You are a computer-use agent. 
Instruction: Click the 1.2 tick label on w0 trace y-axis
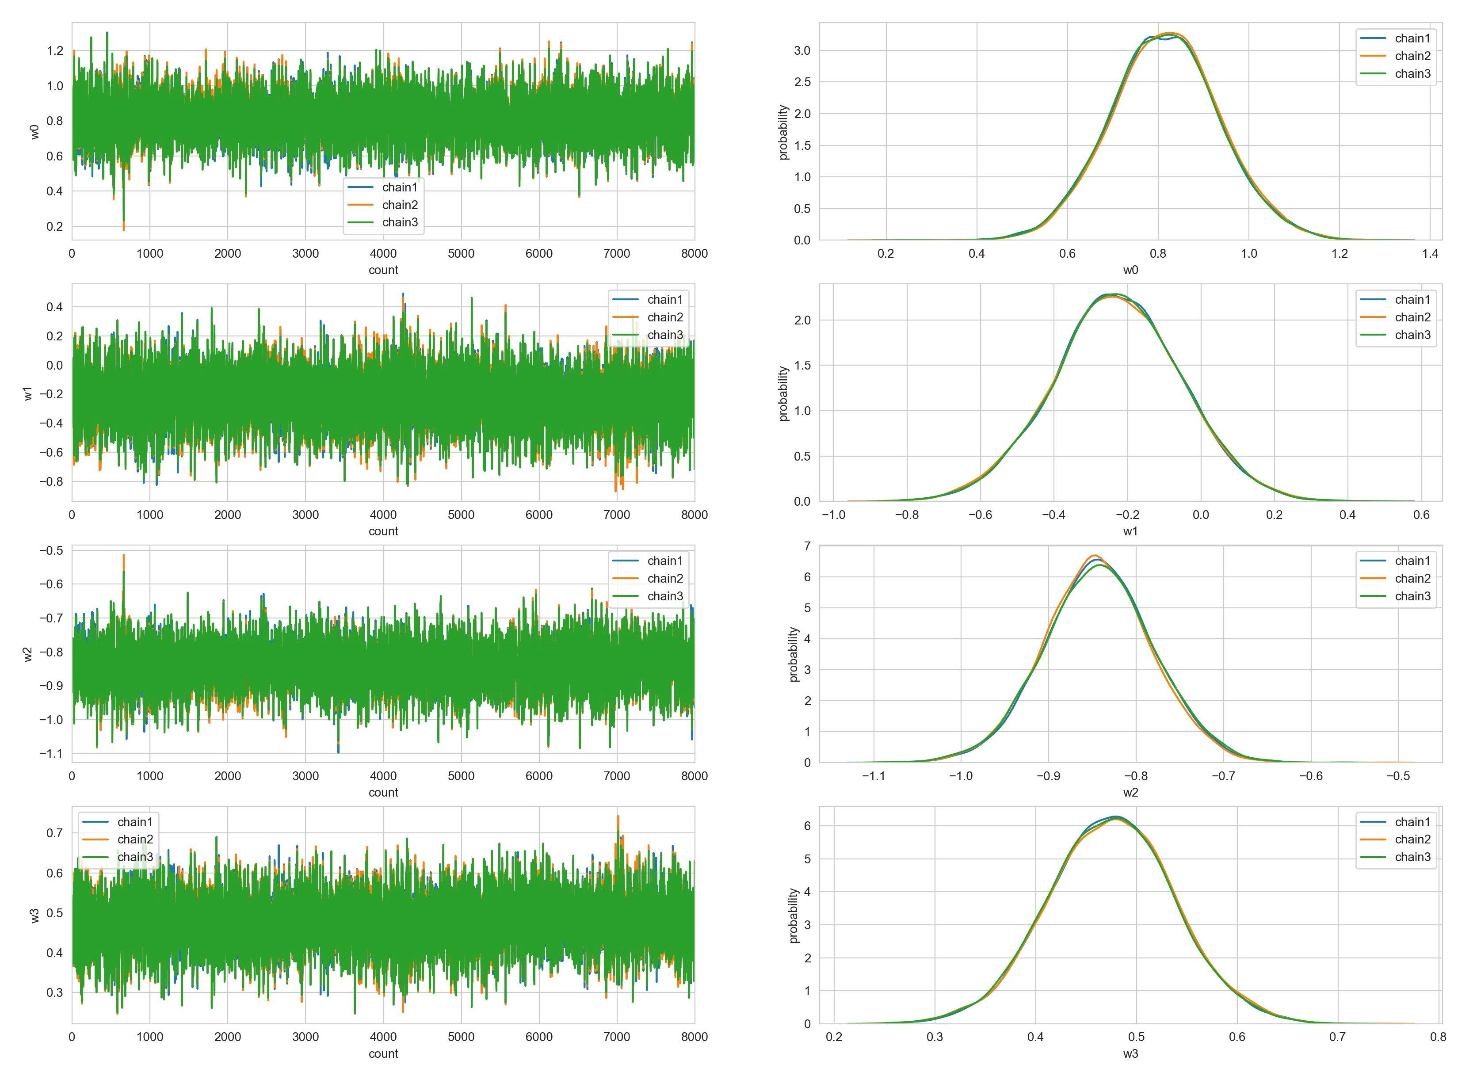click(55, 51)
